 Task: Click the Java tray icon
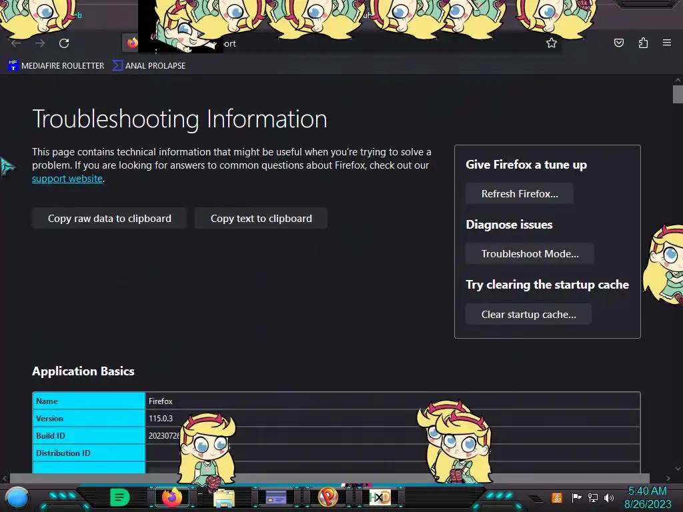pyautogui.click(x=557, y=497)
